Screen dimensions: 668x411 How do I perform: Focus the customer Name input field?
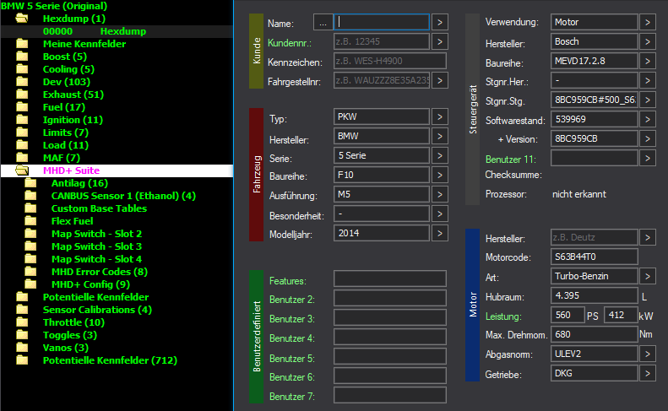(381, 22)
